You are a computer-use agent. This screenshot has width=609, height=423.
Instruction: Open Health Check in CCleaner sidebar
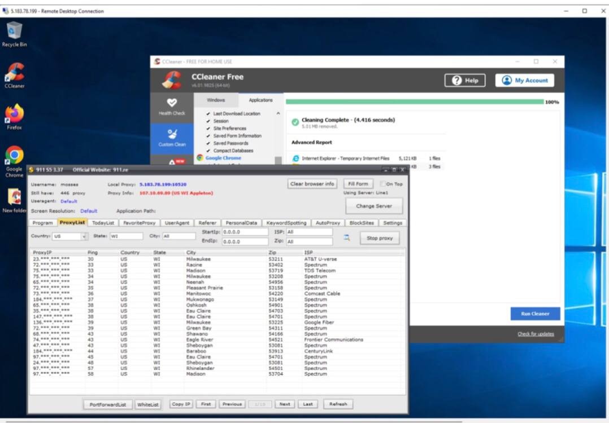[x=172, y=107]
